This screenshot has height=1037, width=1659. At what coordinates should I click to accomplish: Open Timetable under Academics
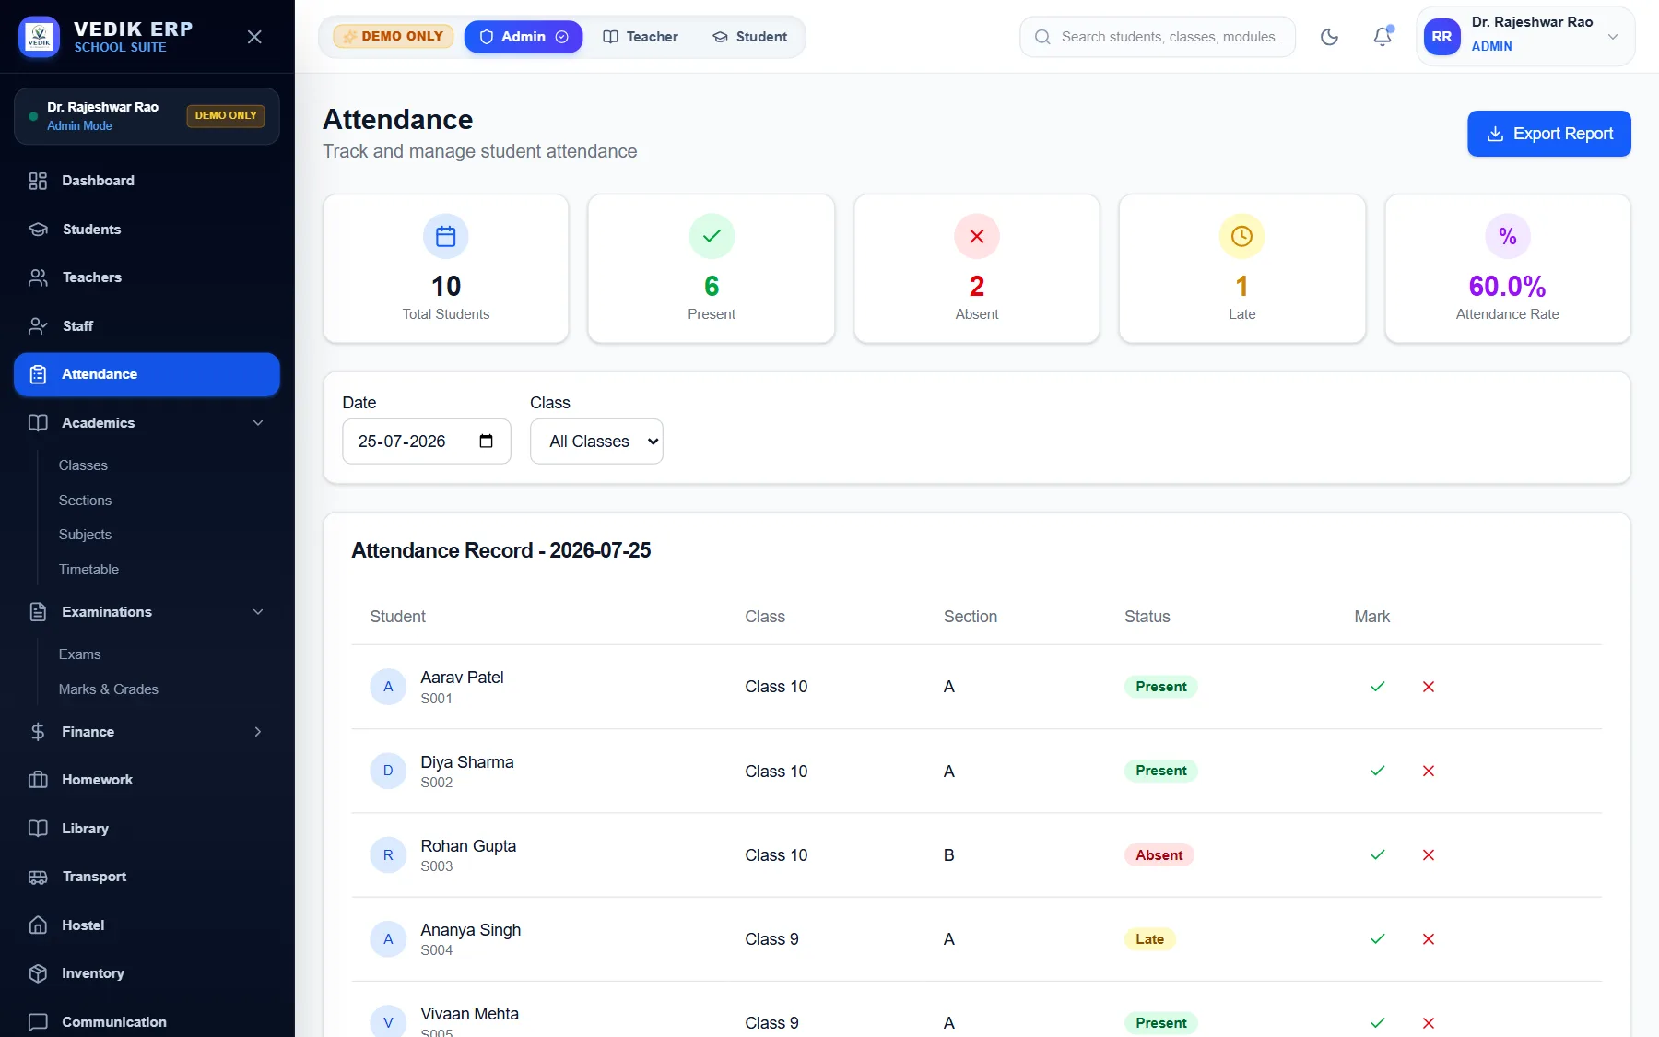pos(88,570)
